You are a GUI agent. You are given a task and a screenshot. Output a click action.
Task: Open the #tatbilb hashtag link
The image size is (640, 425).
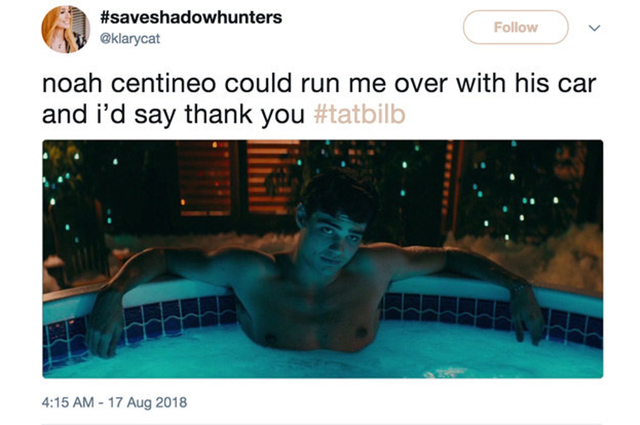359,115
